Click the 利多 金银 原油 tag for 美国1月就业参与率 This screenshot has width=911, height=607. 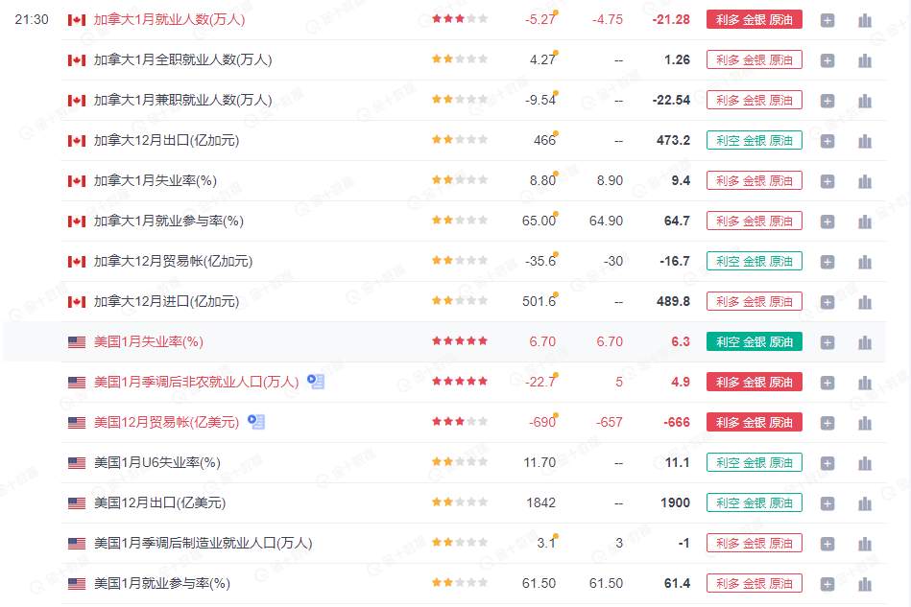pos(755,583)
